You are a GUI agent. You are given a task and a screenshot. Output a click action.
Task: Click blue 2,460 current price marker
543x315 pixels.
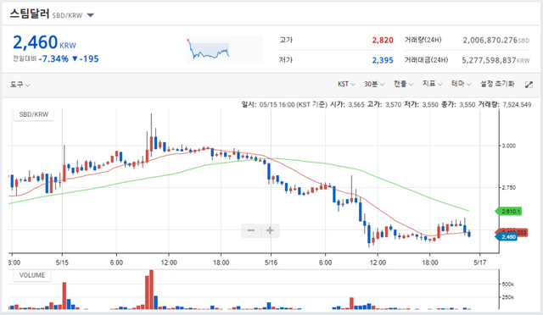[507, 237]
